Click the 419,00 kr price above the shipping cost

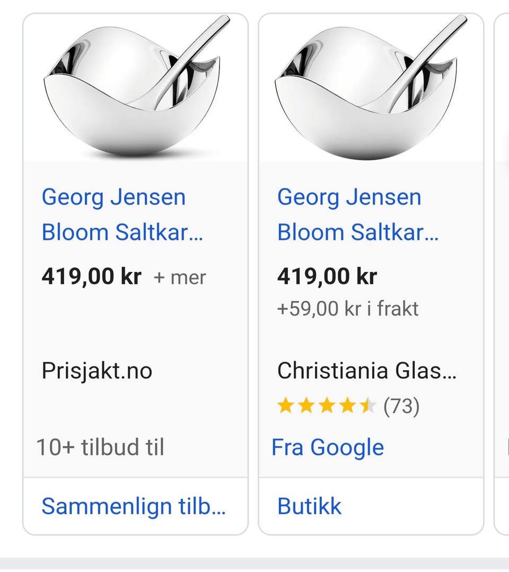(x=327, y=277)
